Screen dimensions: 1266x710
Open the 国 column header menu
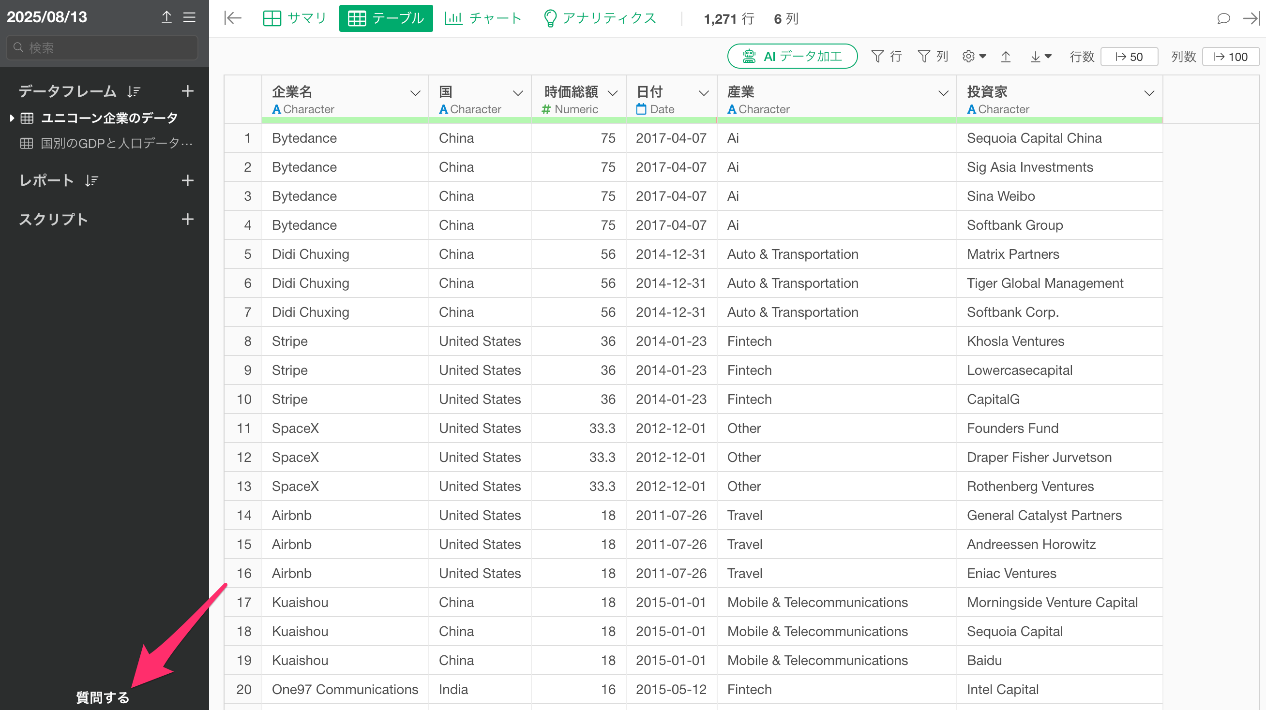click(518, 93)
